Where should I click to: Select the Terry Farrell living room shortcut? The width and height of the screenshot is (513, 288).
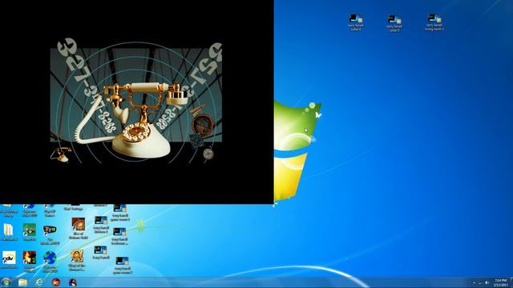(434, 22)
